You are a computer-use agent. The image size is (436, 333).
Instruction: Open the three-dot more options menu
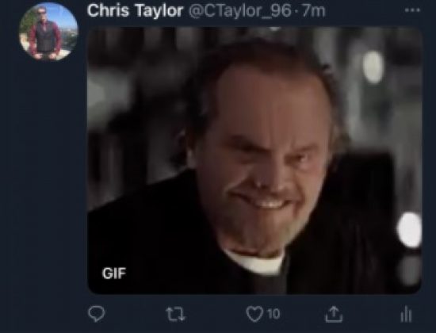412,10
